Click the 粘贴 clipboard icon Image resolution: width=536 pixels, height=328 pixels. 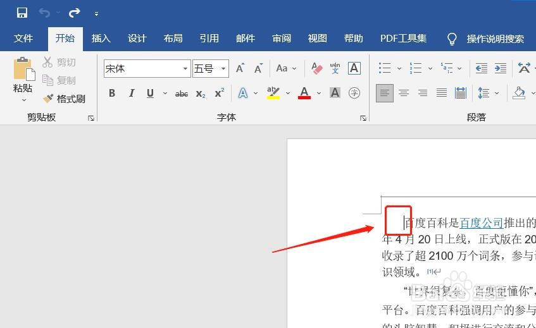pyautogui.click(x=24, y=69)
